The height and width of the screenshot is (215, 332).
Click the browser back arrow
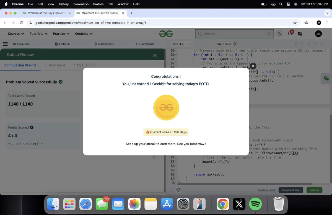[5, 23]
